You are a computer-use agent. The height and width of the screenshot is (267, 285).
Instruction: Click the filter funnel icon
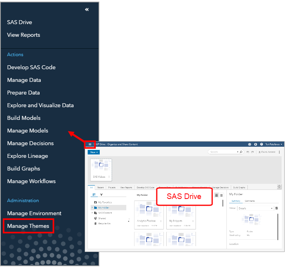[x=101, y=195]
